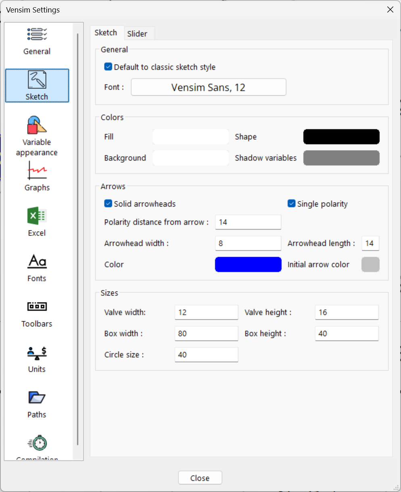Open the font picker showing Vensim Sans 12
Viewport: 401px width, 492px height.
[208, 87]
